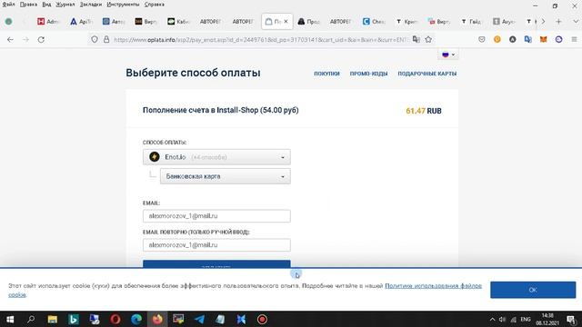Viewport: 582px width, 327px height.
Task: Click the blue submit payment button
Action: point(216,264)
